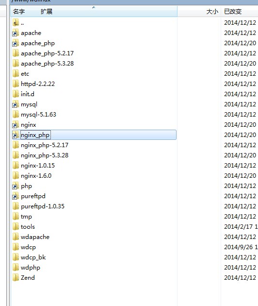Select the nginx shortcut folder icon
This screenshot has height=306, width=258.
tap(16, 124)
